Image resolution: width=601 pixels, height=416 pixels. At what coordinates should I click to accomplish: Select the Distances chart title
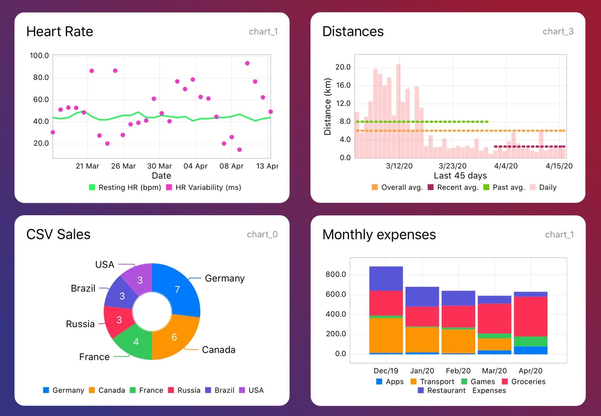(x=353, y=31)
